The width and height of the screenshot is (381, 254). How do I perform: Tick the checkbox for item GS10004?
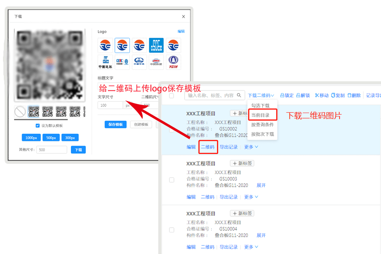pyautogui.click(x=171, y=230)
